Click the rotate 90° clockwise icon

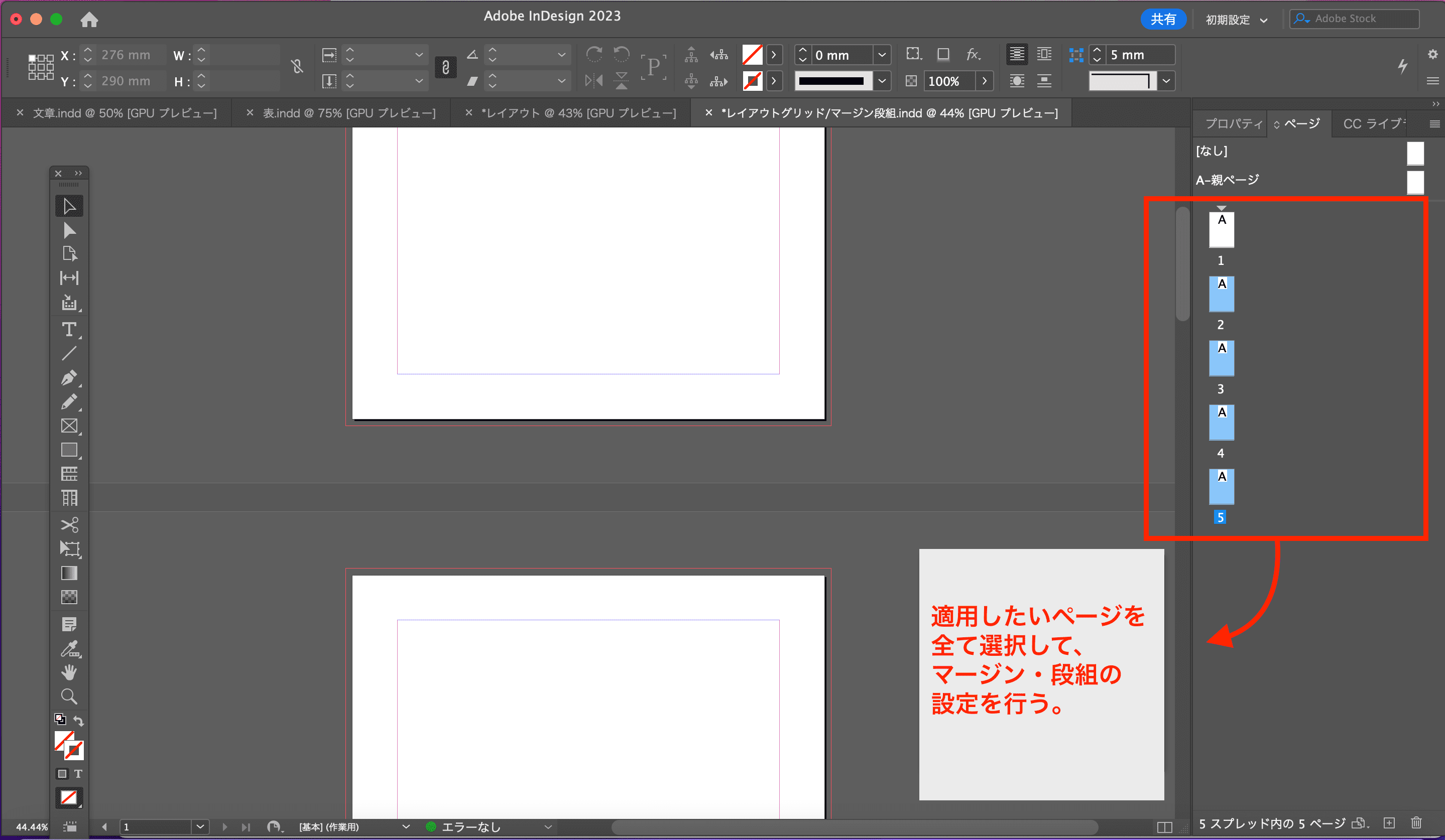click(594, 54)
